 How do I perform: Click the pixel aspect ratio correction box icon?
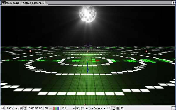109,108
